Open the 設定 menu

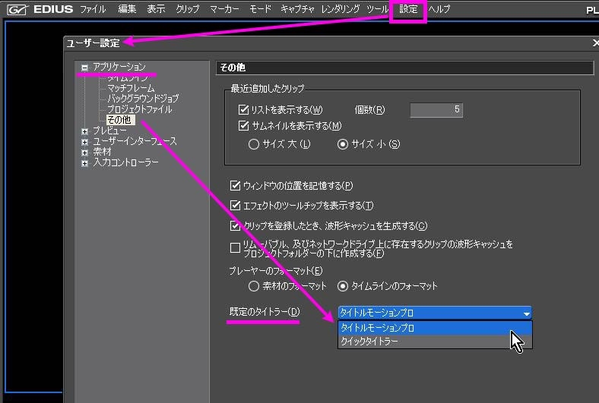click(x=408, y=10)
